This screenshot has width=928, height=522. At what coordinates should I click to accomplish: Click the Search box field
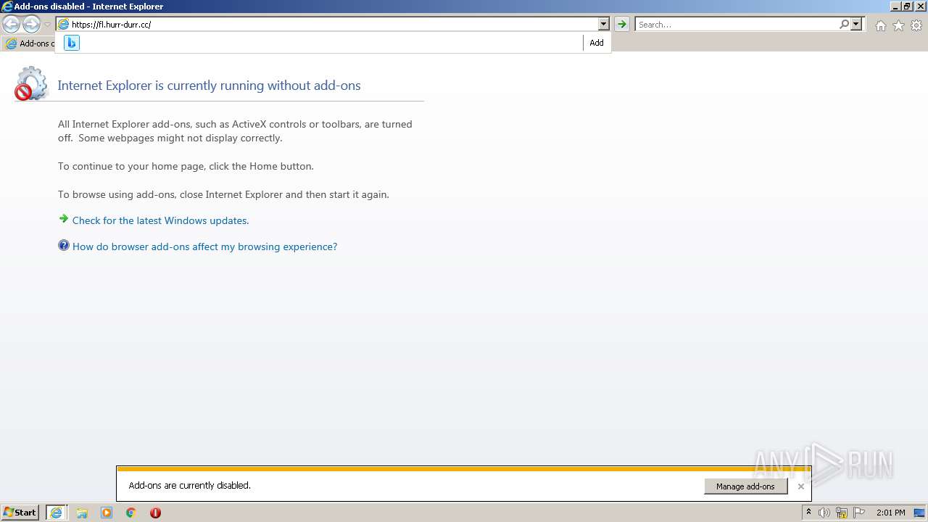pyautogui.click(x=737, y=24)
